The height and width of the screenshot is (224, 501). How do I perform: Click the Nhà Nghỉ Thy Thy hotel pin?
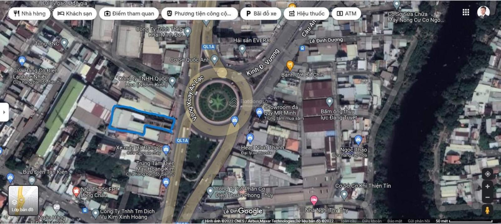tap(314, 200)
